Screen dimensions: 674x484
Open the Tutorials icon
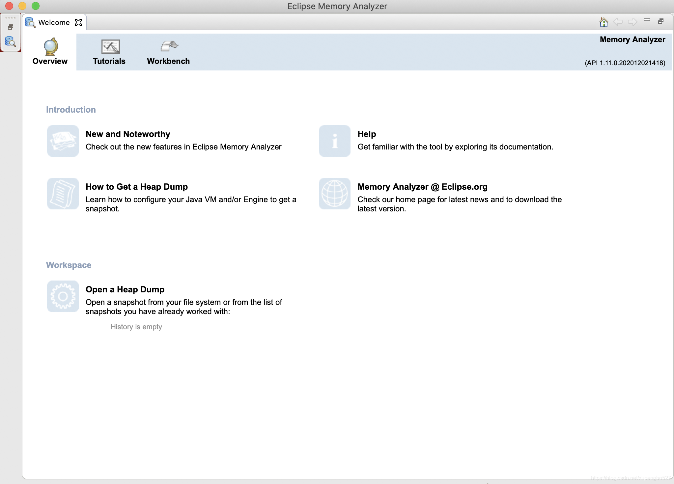point(111,47)
